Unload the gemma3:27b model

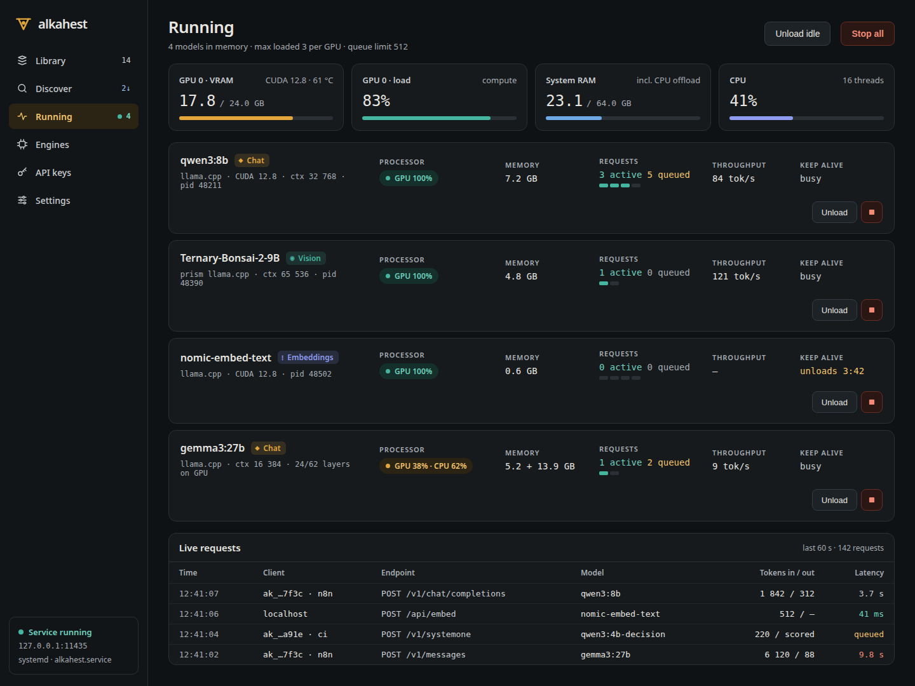tap(834, 500)
